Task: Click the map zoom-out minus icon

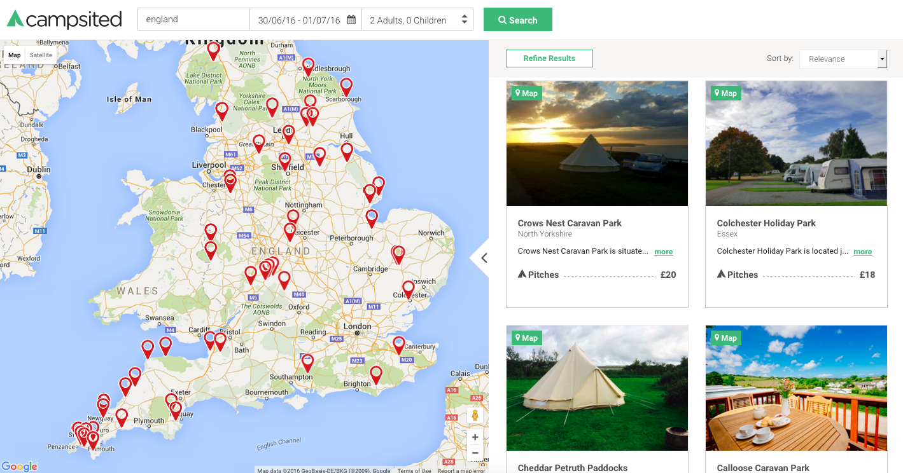Action: click(475, 452)
